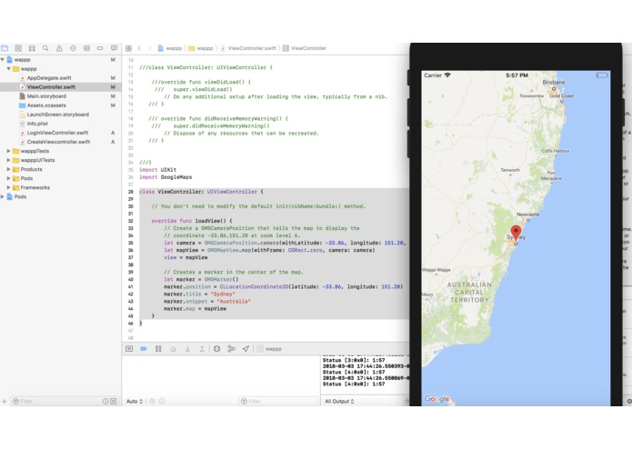Open the Find navigator magnifier
Screen dimensions: 632x449
[x=45, y=48]
